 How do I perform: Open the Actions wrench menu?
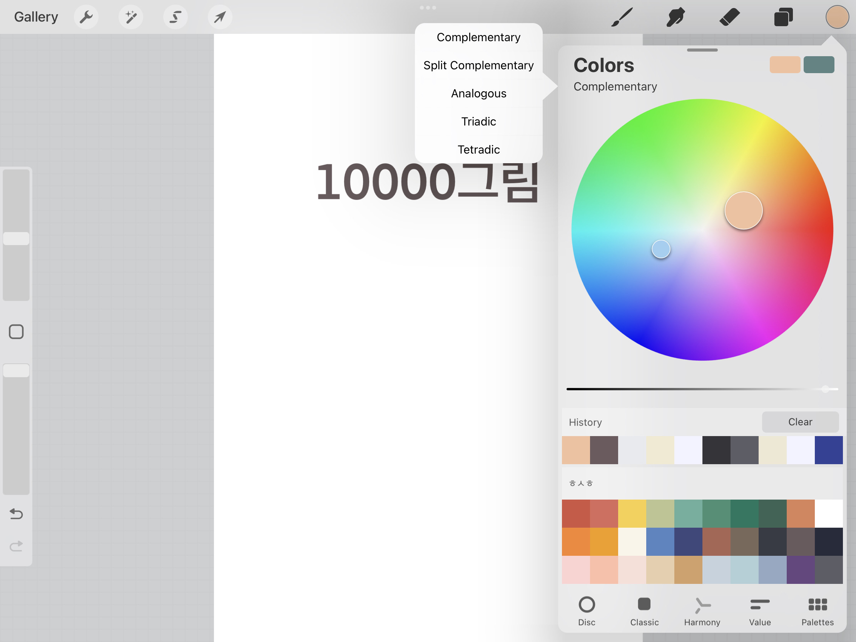[86, 17]
